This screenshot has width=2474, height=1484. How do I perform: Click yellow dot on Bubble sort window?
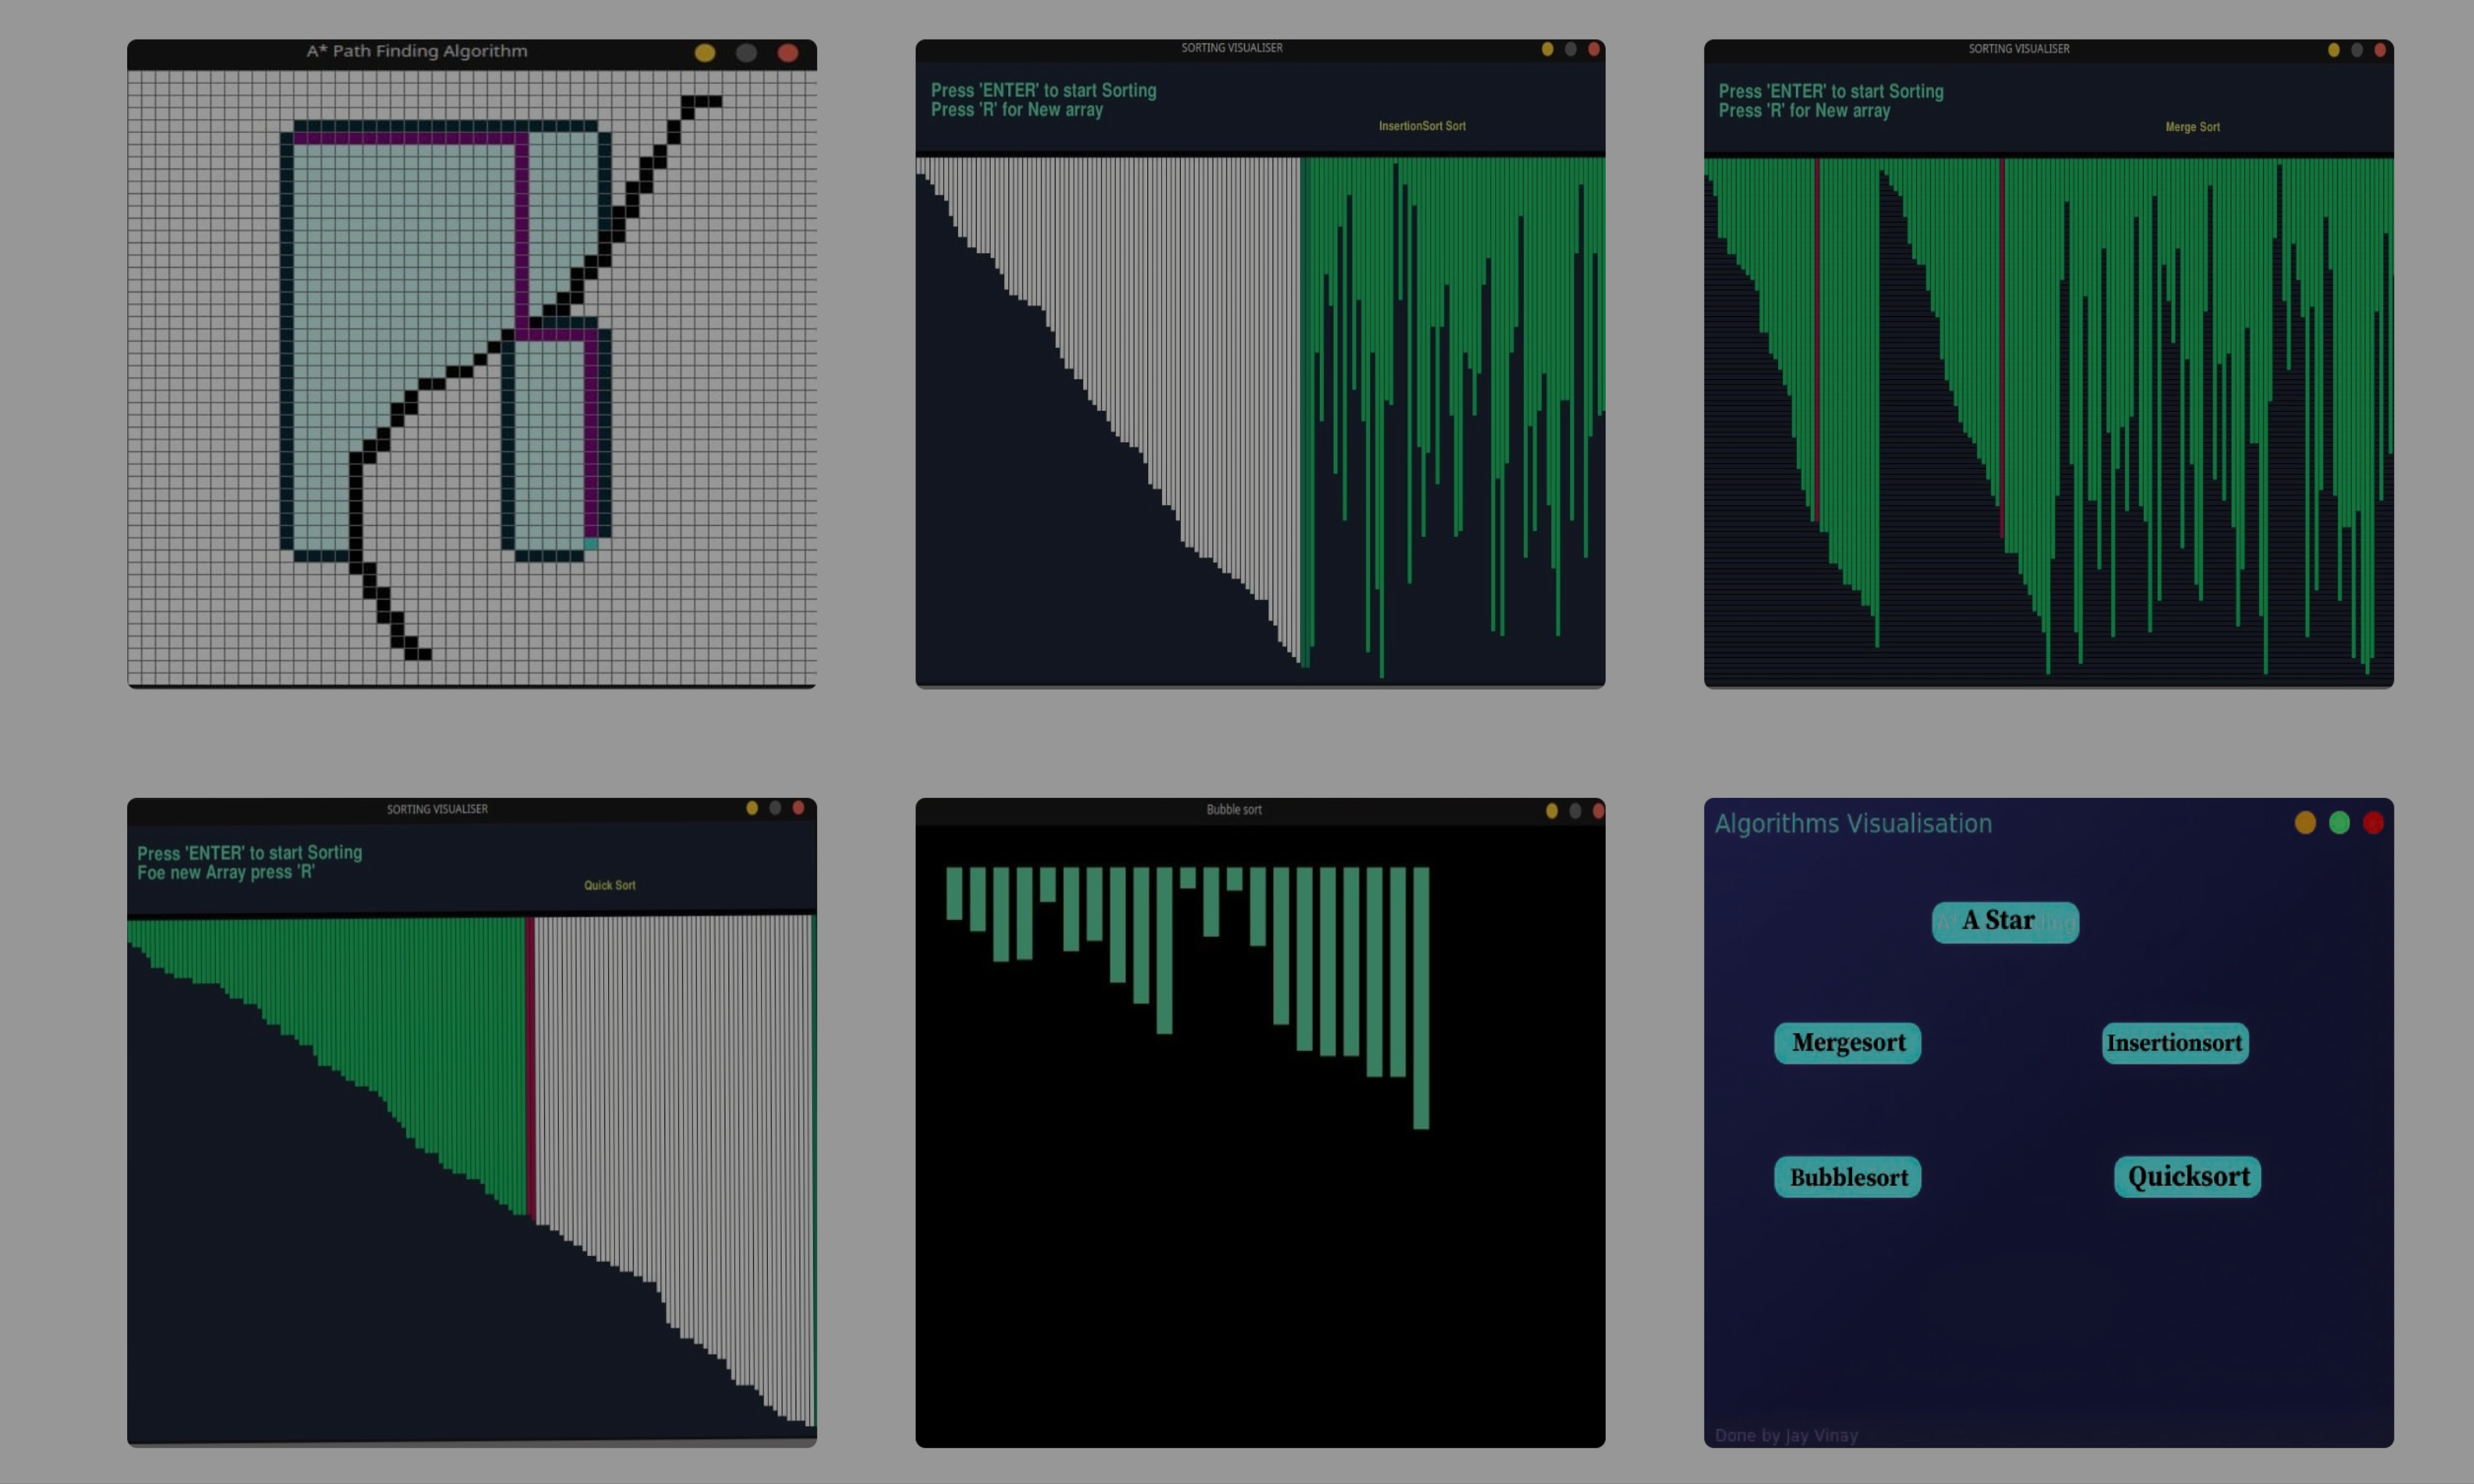[1552, 810]
